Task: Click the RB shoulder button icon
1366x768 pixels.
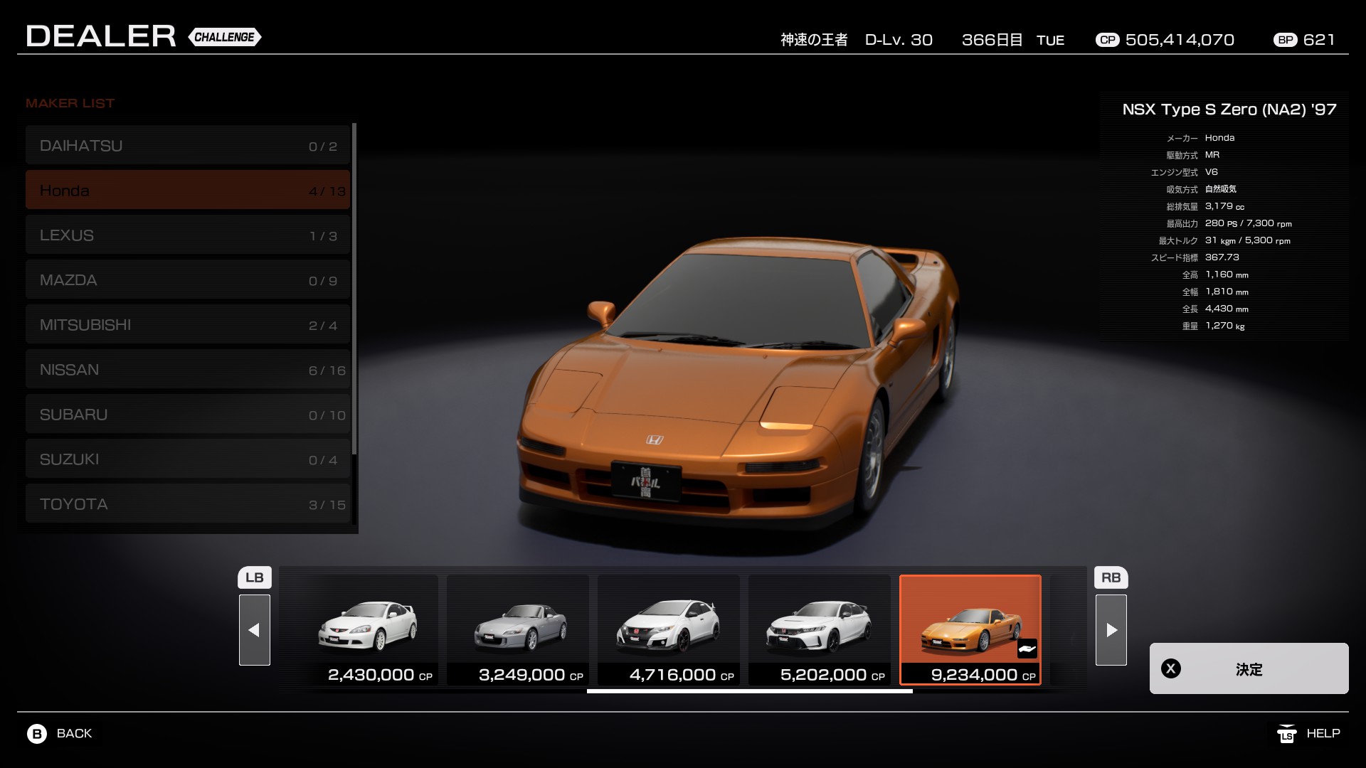Action: [x=1111, y=577]
